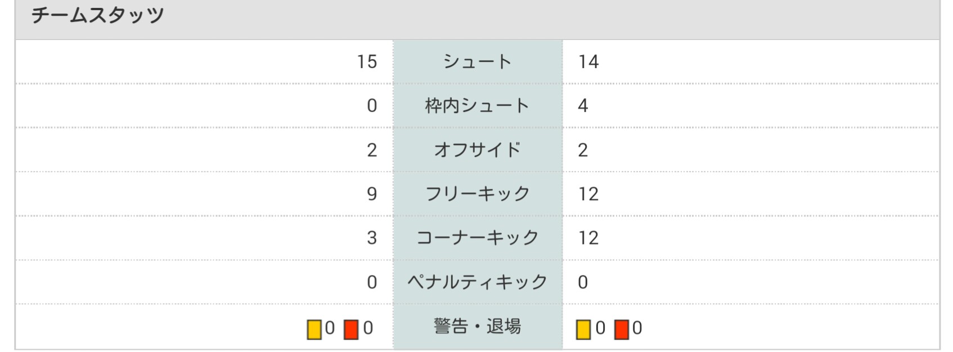Click the right team's shot count 14
This screenshot has width=953, height=352.
(x=588, y=61)
